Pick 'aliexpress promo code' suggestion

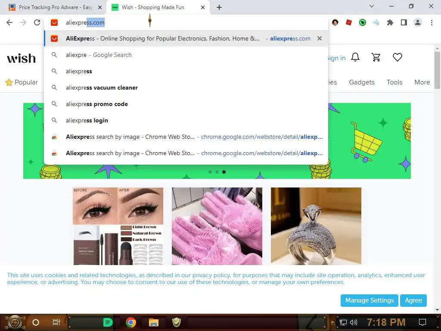(186, 104)
